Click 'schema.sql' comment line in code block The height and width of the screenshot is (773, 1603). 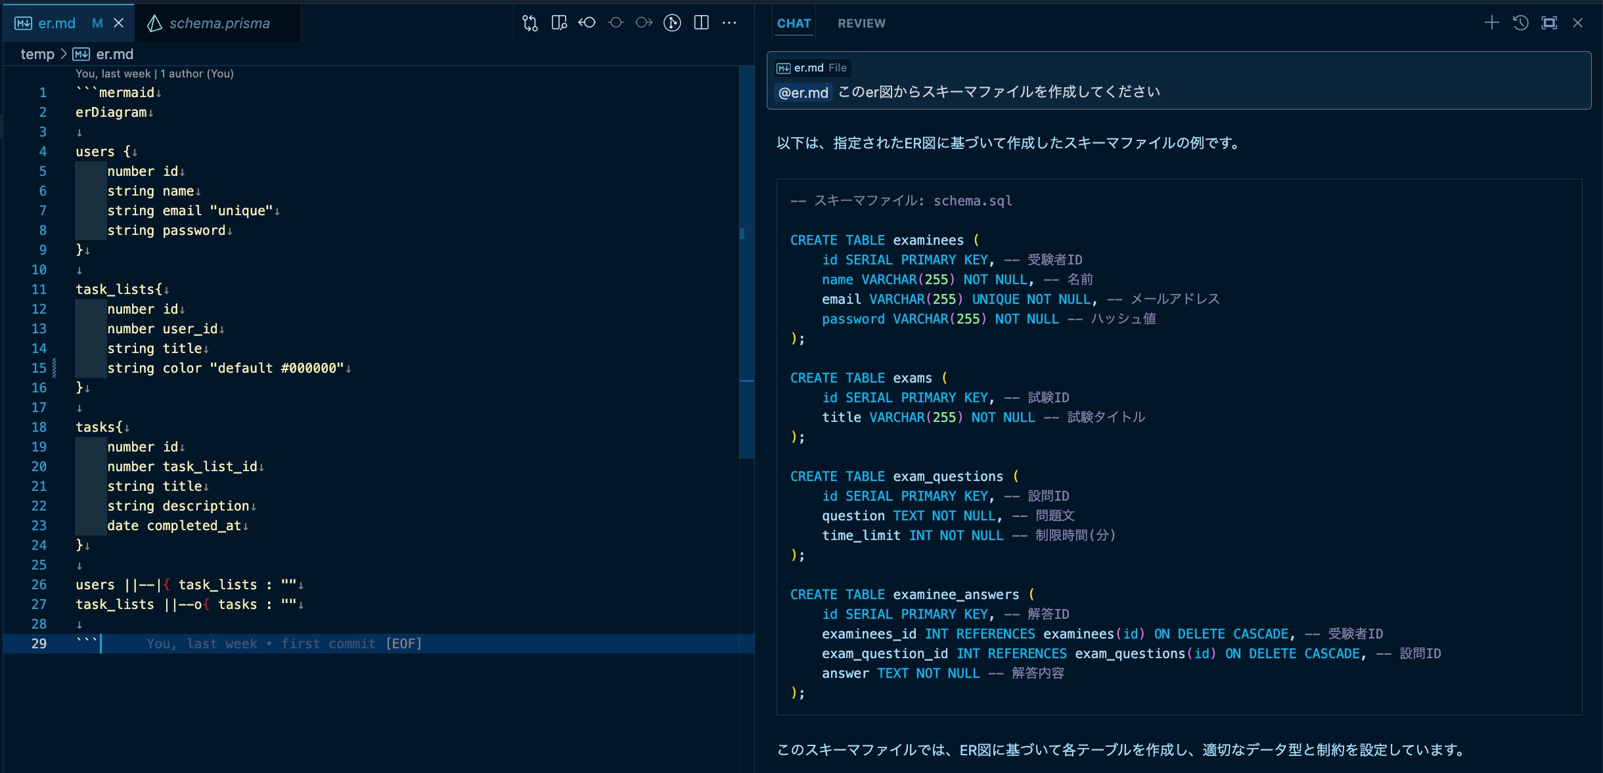click(901, 201)
